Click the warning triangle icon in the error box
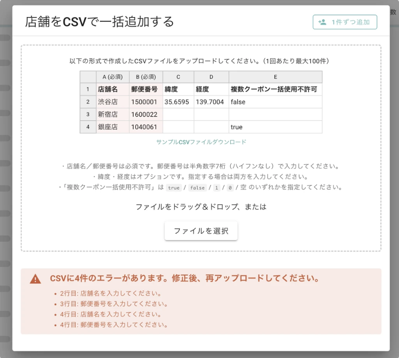This screenshot has width=399, height=358. click(x=35, y=279)
